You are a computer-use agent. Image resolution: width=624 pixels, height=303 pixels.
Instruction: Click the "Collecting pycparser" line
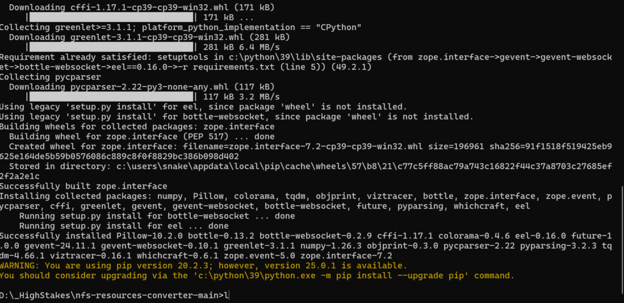46,77
